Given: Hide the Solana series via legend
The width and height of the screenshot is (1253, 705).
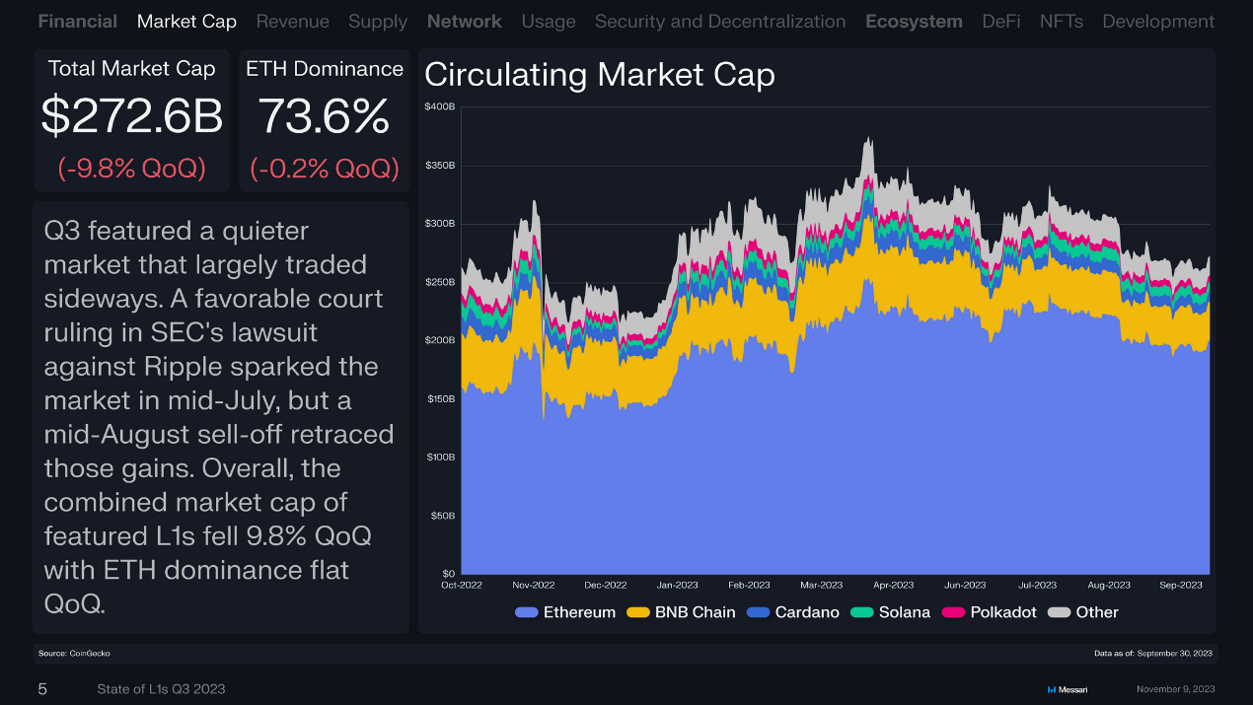Looking at the screenshot, I should click(x=862, y=612).
